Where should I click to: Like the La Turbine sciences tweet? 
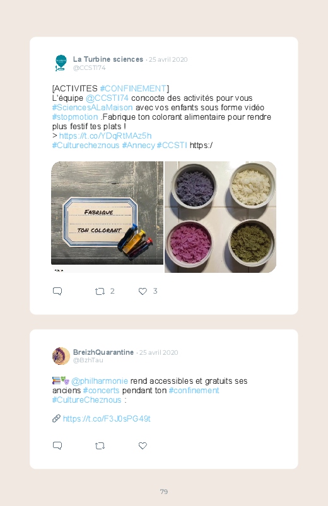click(143, 291)
